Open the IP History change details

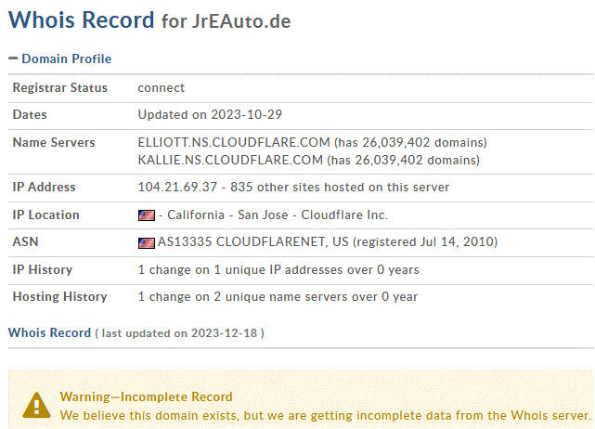tap(278, 270)
